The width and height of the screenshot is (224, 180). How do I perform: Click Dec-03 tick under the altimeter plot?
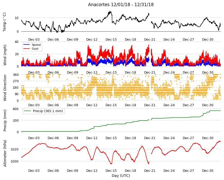point(34,170)
